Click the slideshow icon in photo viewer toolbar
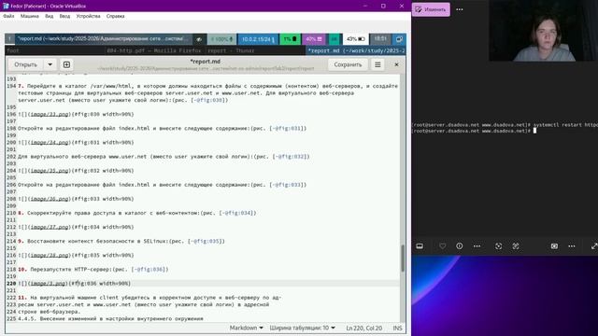 [x=554, y=246]
